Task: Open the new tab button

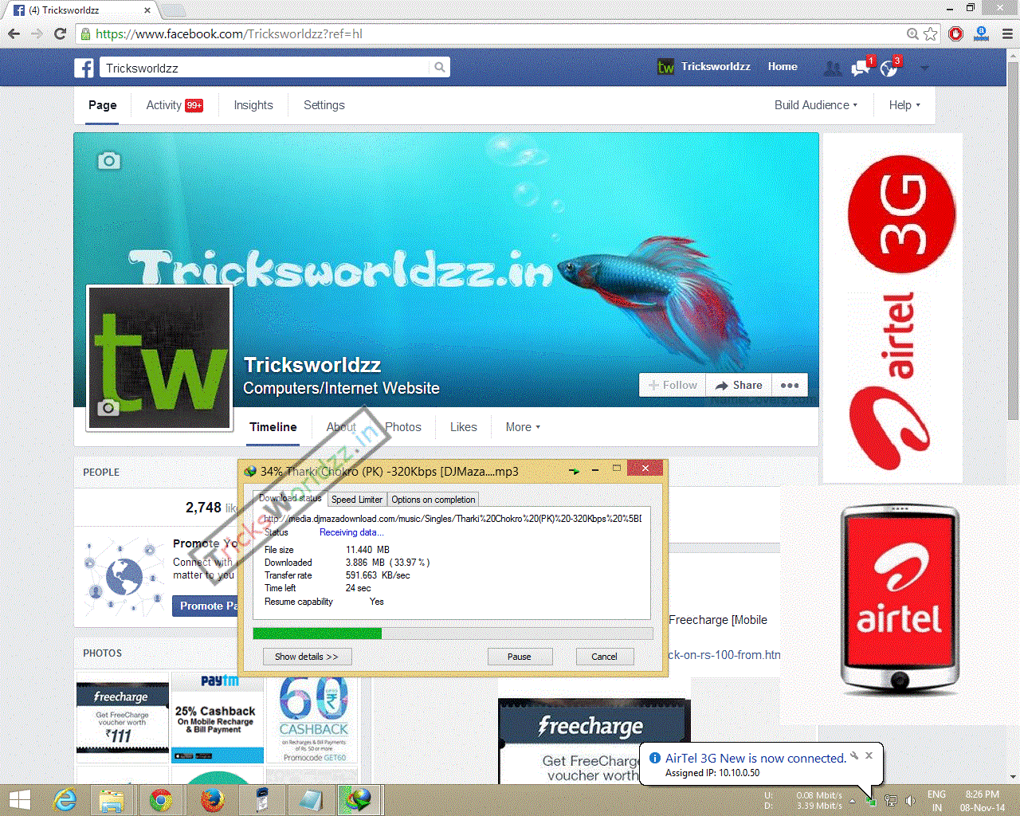Action: [x=174, y=10]
